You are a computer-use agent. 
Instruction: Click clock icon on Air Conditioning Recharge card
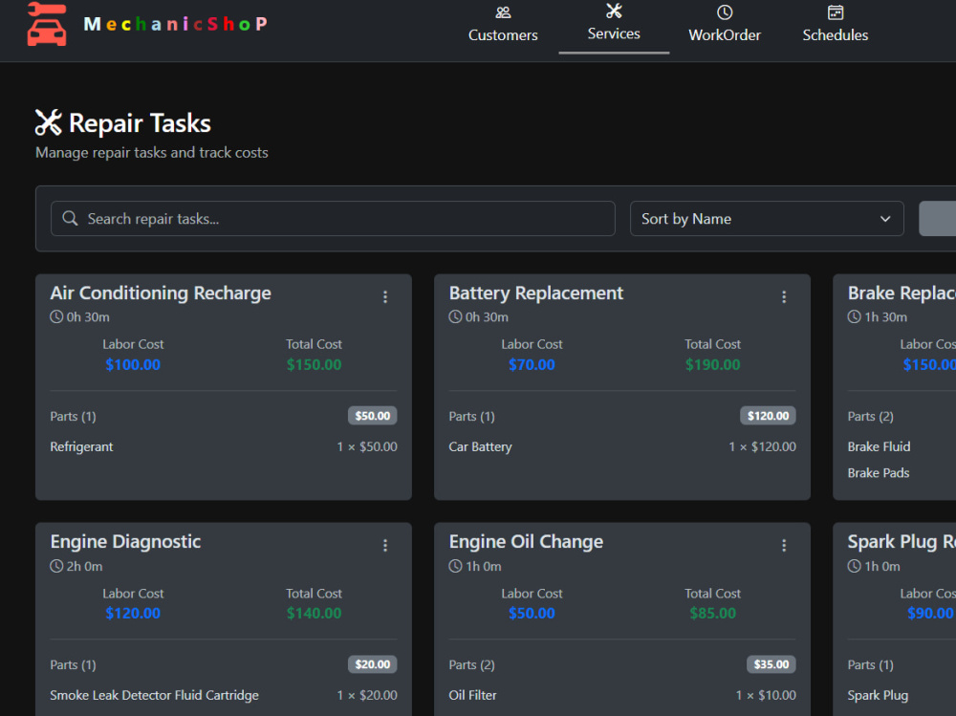click(x=56, y=316)
